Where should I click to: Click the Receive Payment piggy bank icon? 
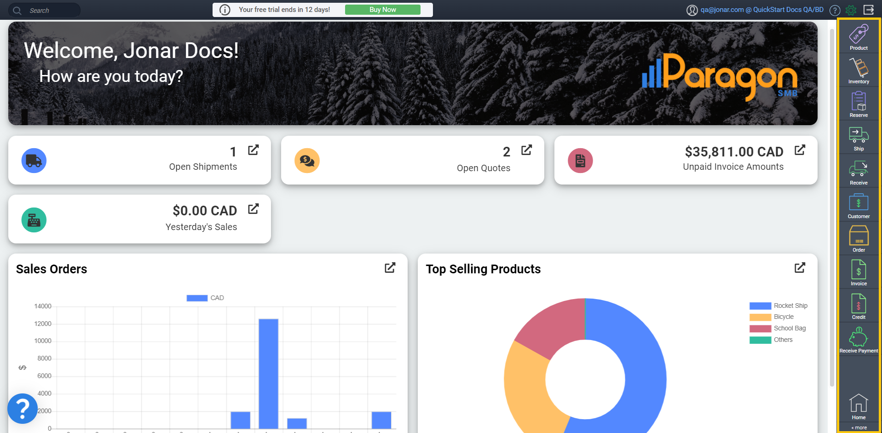click(859, 339)
